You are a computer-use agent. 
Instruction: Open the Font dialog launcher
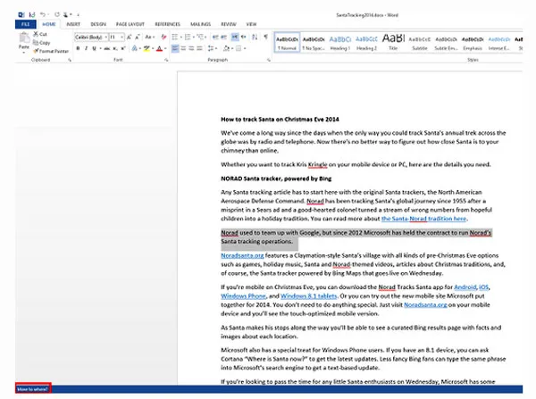click(x=166, y=60)
